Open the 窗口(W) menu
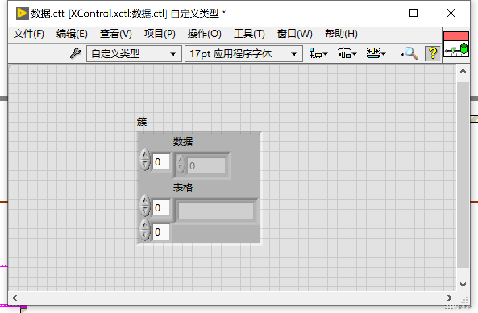478x313 pixels. 295,34
